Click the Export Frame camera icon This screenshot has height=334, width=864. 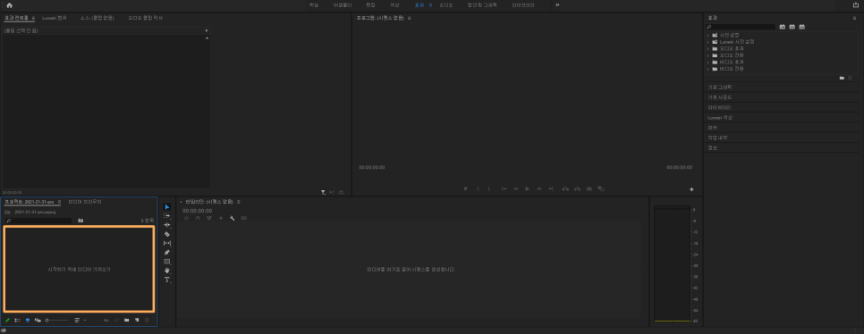589,188
